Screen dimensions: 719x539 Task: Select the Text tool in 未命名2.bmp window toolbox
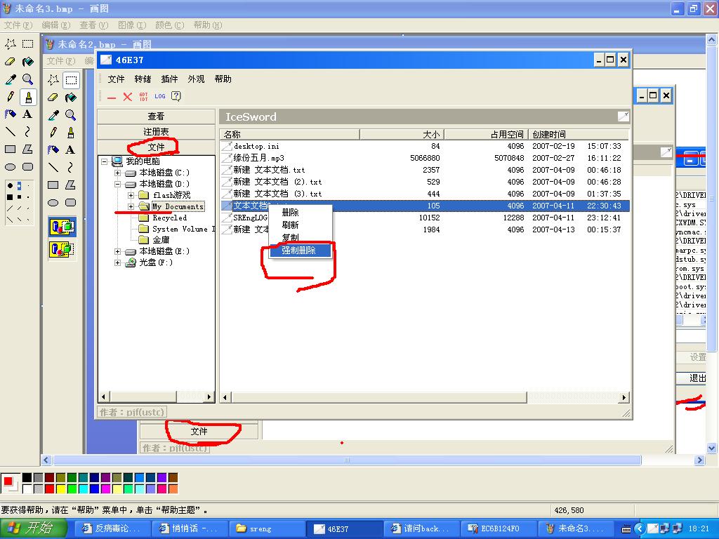[71, 150]
